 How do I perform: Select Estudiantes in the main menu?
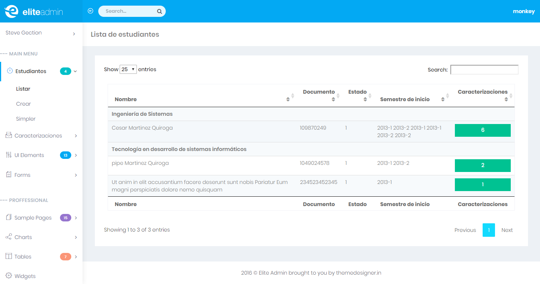click(31, 71)
